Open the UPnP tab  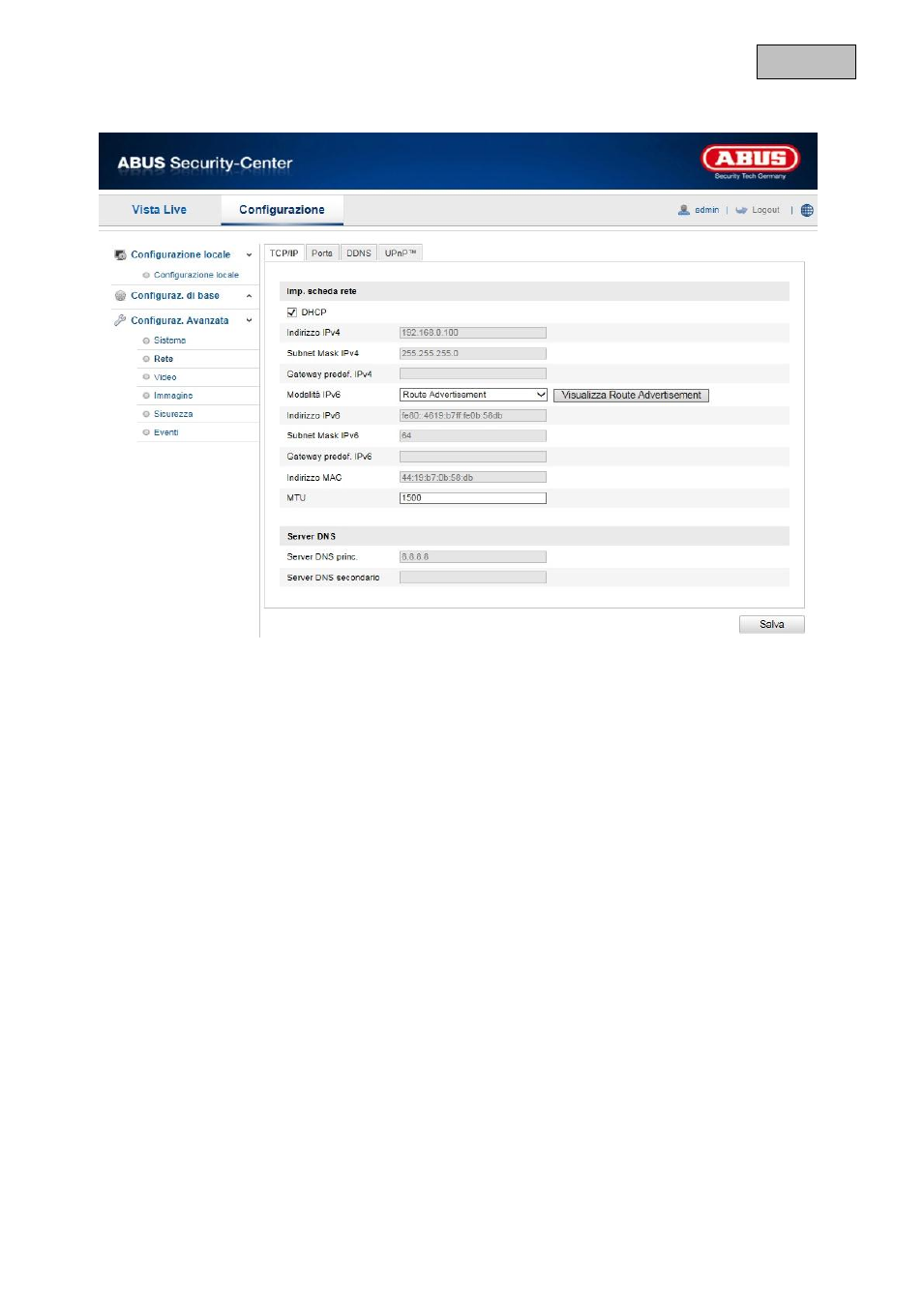[x=401, y=253]
